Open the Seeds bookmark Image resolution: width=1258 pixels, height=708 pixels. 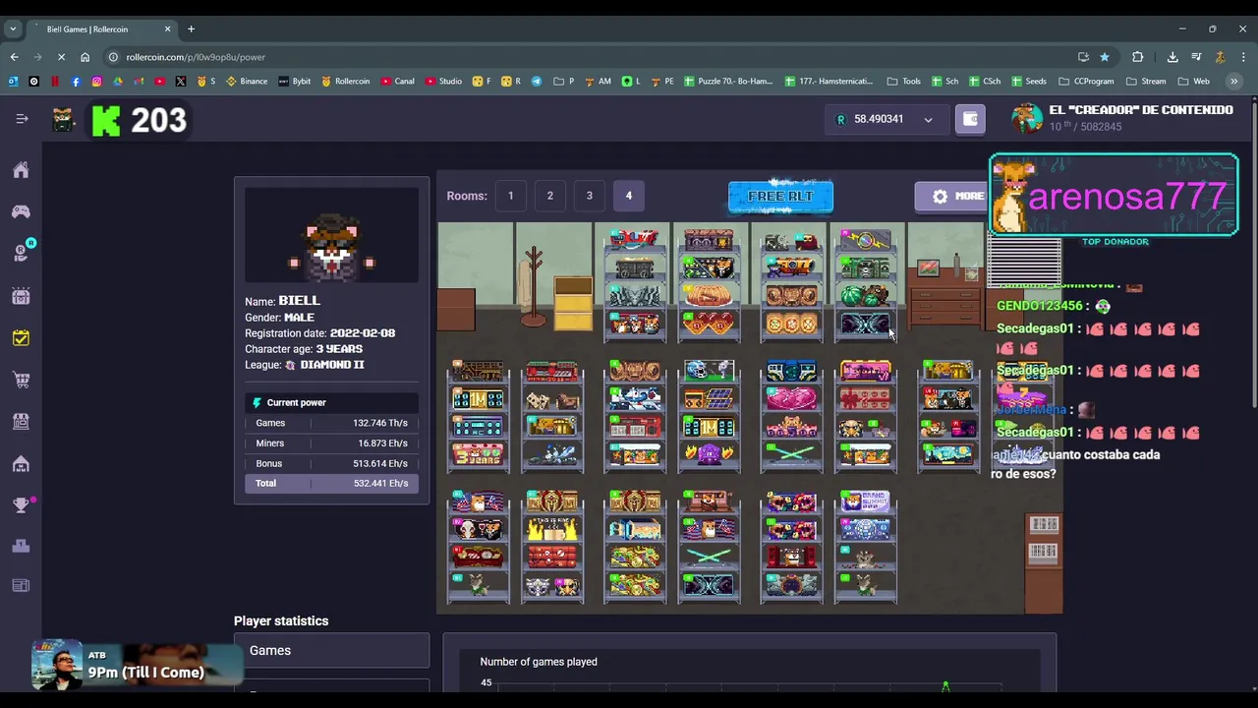point(1028,82)
